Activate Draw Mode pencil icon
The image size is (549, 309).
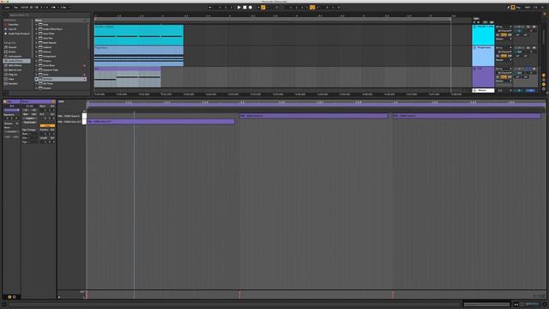pos(508,8)
